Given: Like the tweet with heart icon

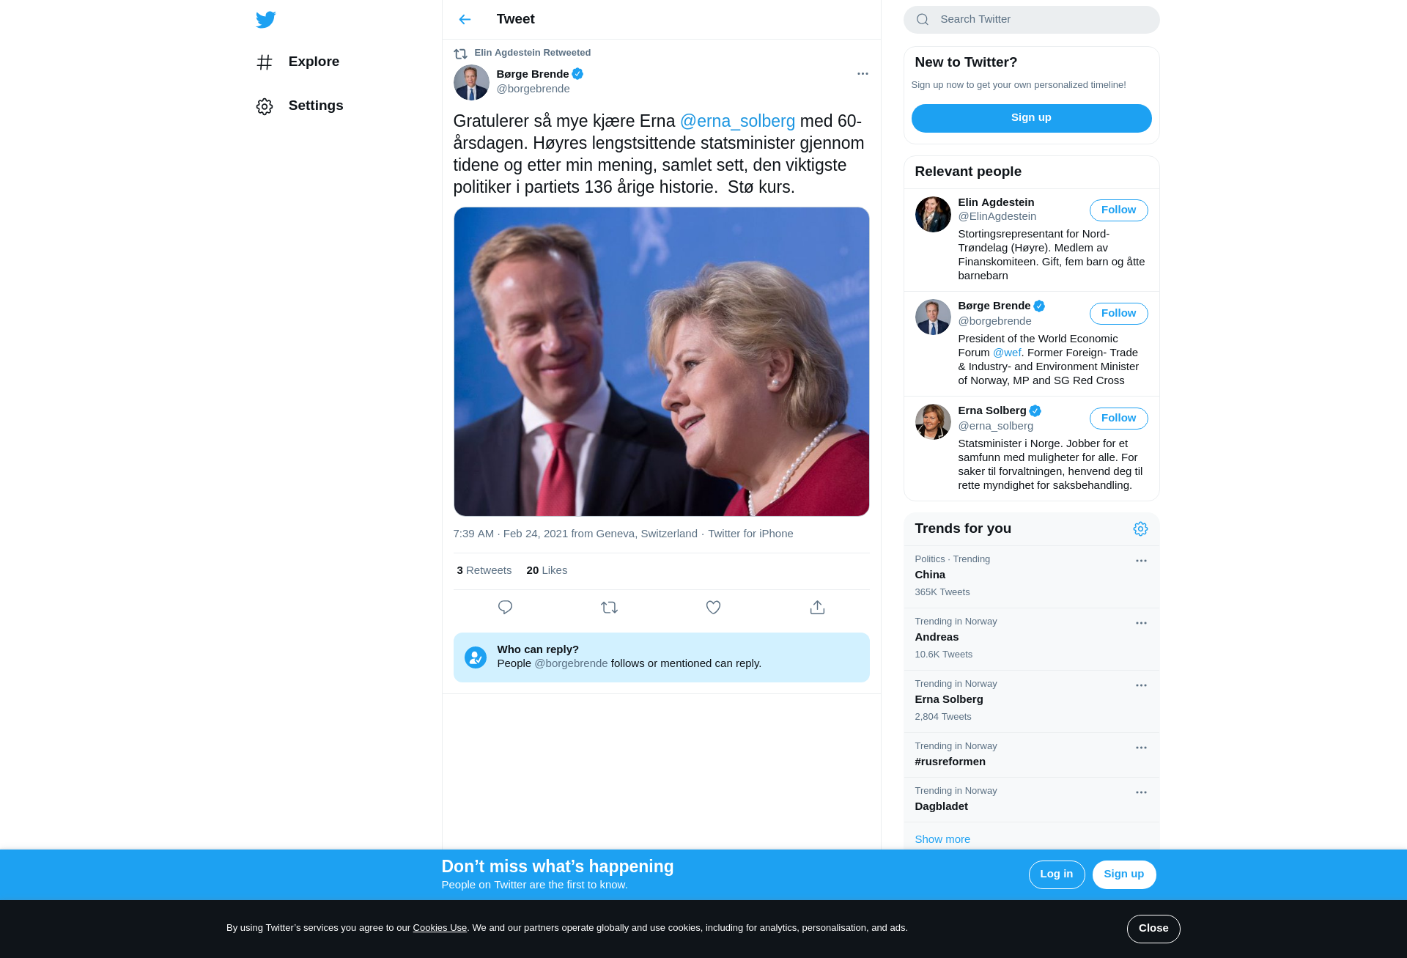Looking at the screenshot, I should tap(713, 608).
